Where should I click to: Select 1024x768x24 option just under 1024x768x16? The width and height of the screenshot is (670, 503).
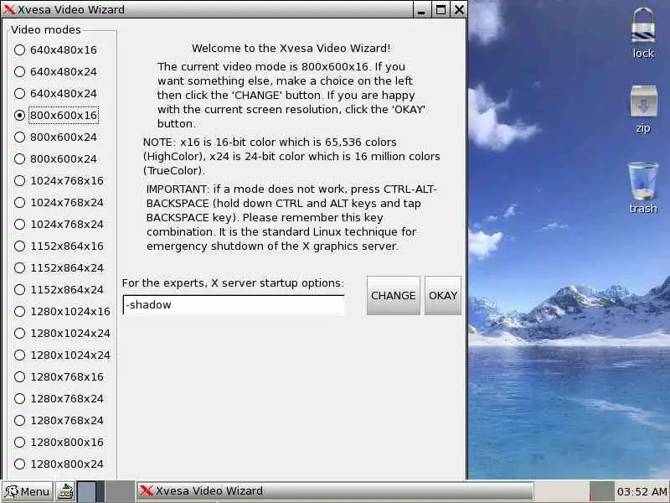tap(59, 203)
